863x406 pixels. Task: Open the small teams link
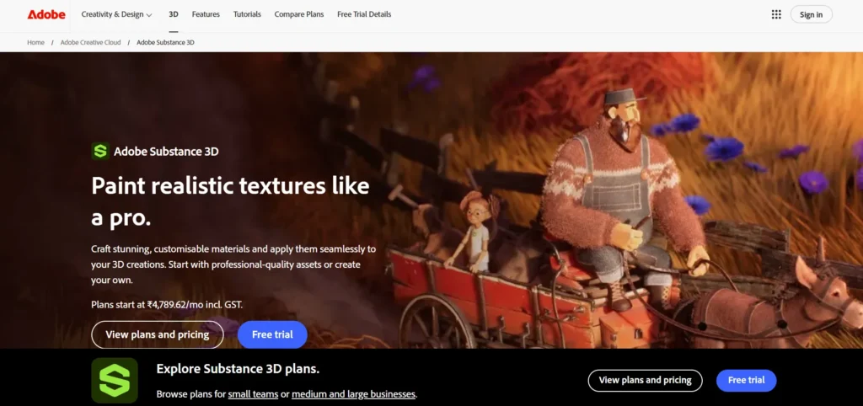253,394
